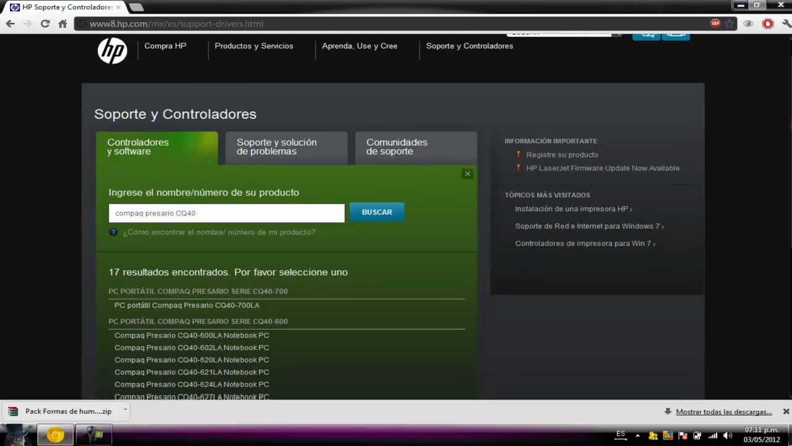The image size is (792, 446).
Task: Select Compaq Presario CQ40-620LA Notebook PC
Action: pyautogui.click(x=192, y=360)
